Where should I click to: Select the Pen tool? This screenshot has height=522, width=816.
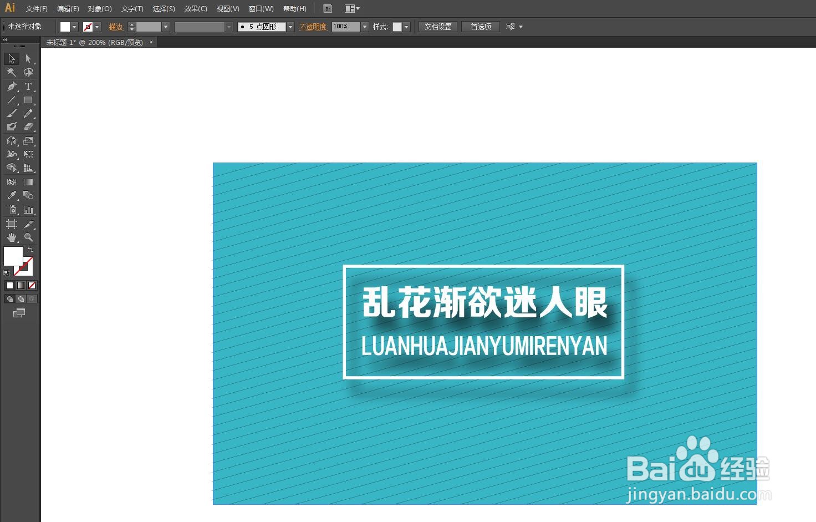pos(11,87)
